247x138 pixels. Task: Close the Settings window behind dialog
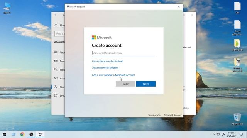point(192,15)
